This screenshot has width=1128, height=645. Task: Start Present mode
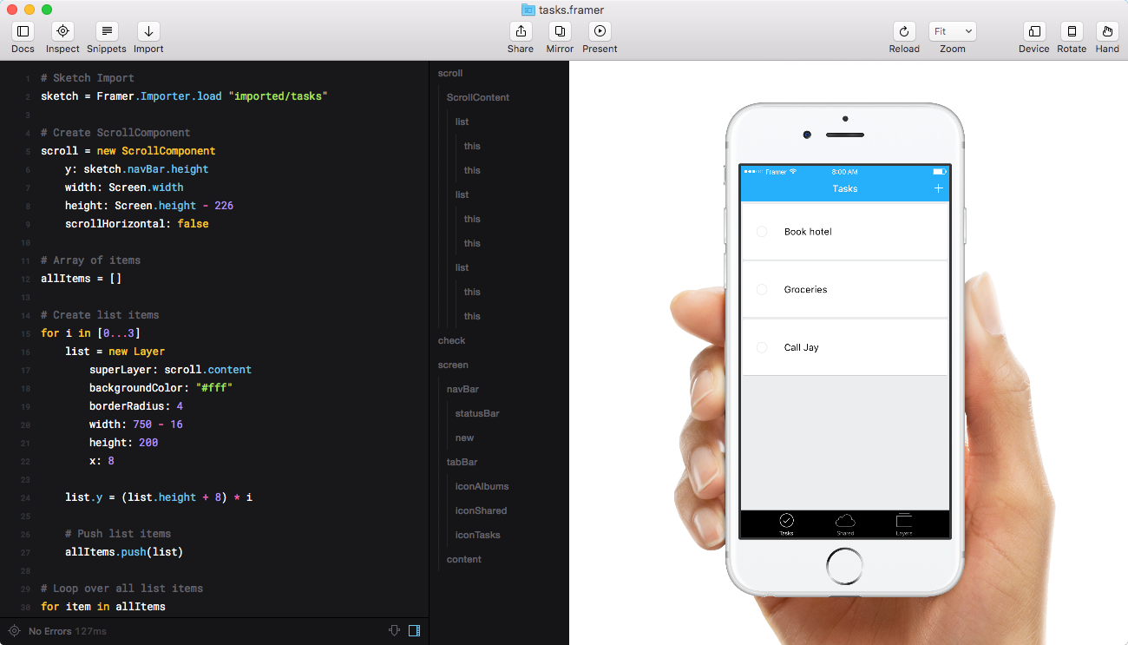pos(600,31)
